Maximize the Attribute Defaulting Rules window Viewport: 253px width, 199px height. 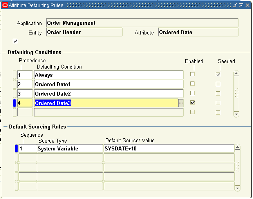[241, 5]
